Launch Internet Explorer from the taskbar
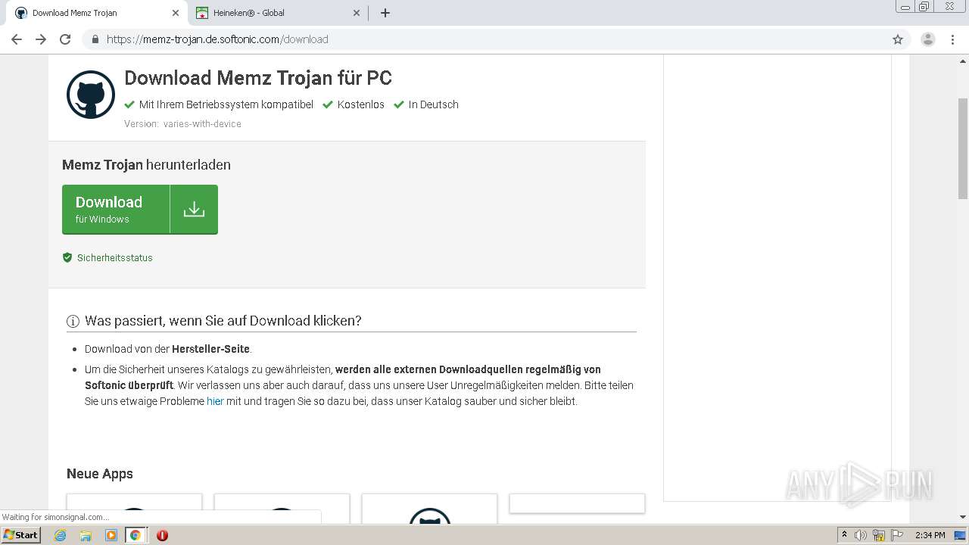The image size is (969, 545). point(61,535)
